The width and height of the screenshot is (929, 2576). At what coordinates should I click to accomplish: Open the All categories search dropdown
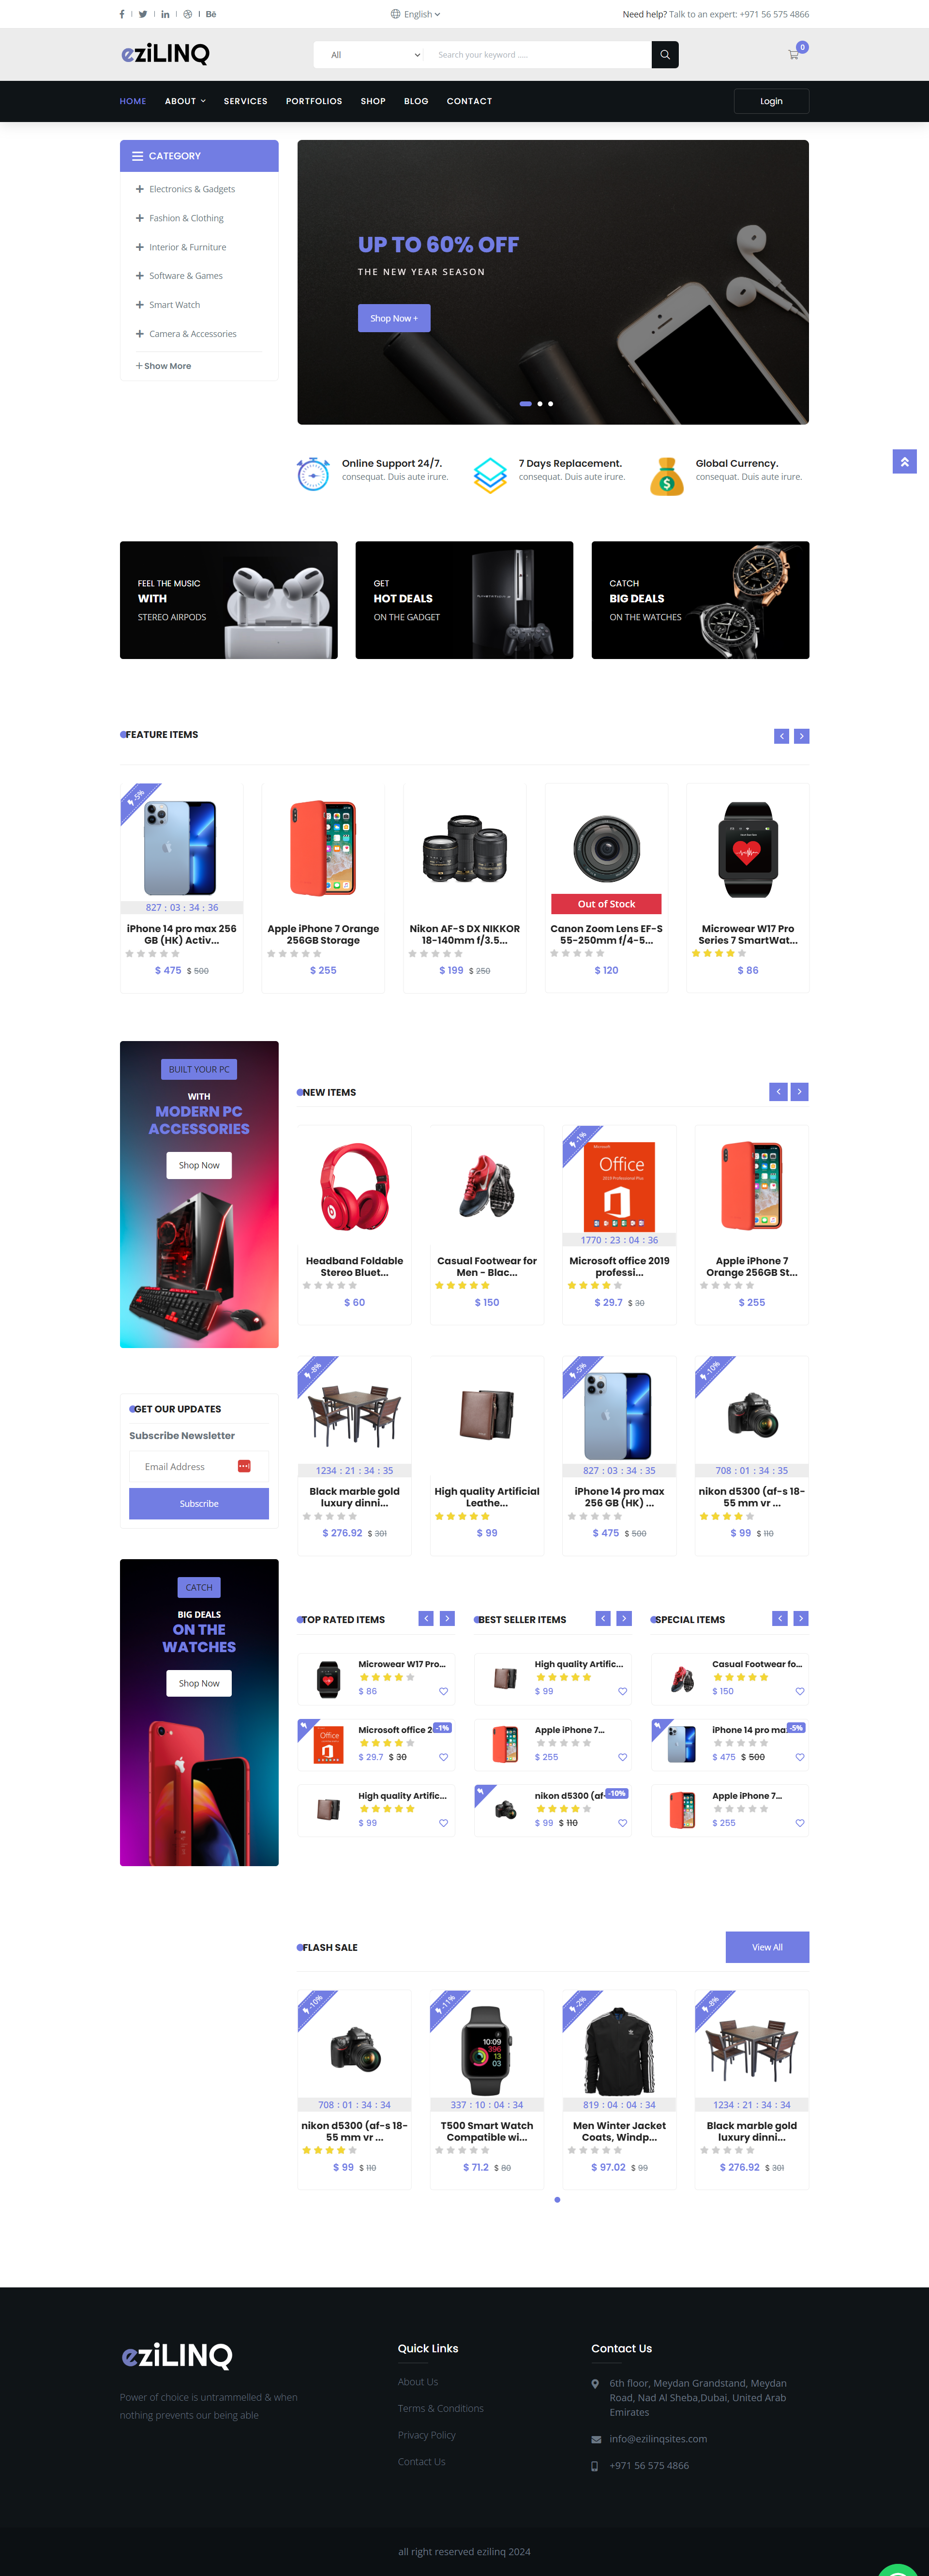coord(375,55)
